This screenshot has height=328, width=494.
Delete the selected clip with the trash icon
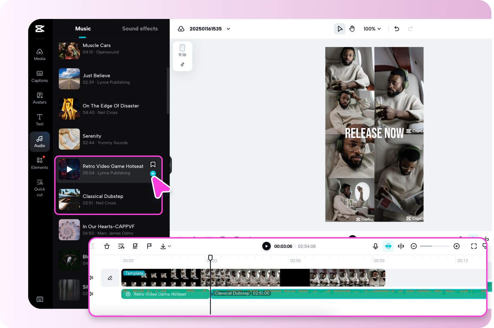[x=107, y=246]
